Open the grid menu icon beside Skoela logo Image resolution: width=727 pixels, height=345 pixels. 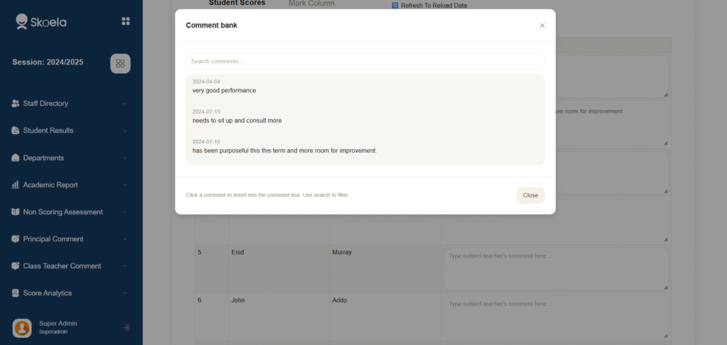pos(126,21)
